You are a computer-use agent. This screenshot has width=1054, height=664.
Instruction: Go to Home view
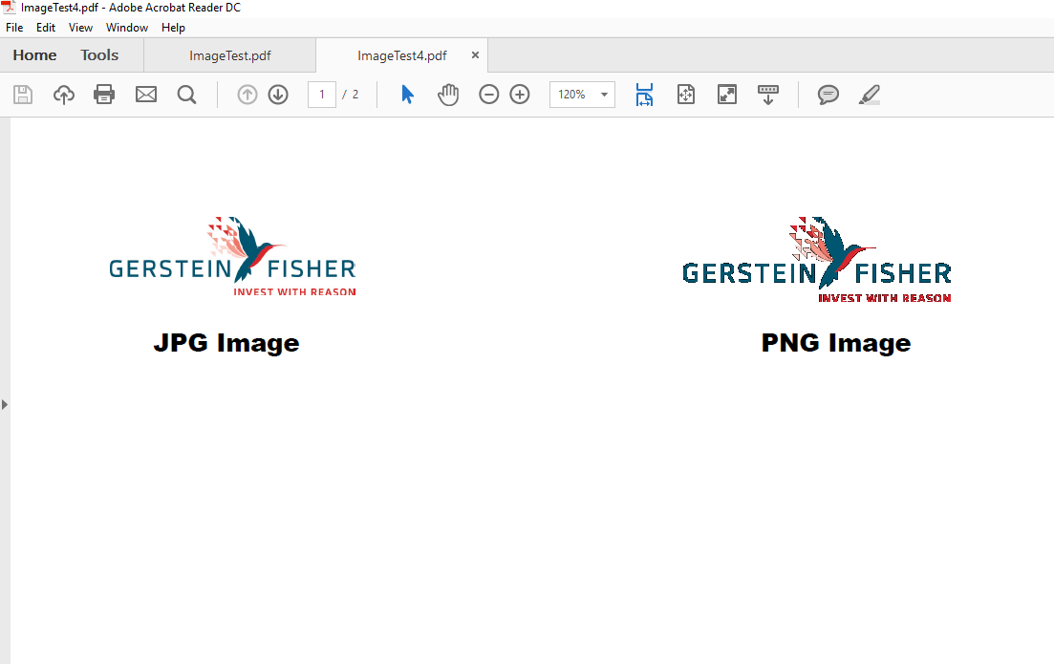(x=35, y=55)
